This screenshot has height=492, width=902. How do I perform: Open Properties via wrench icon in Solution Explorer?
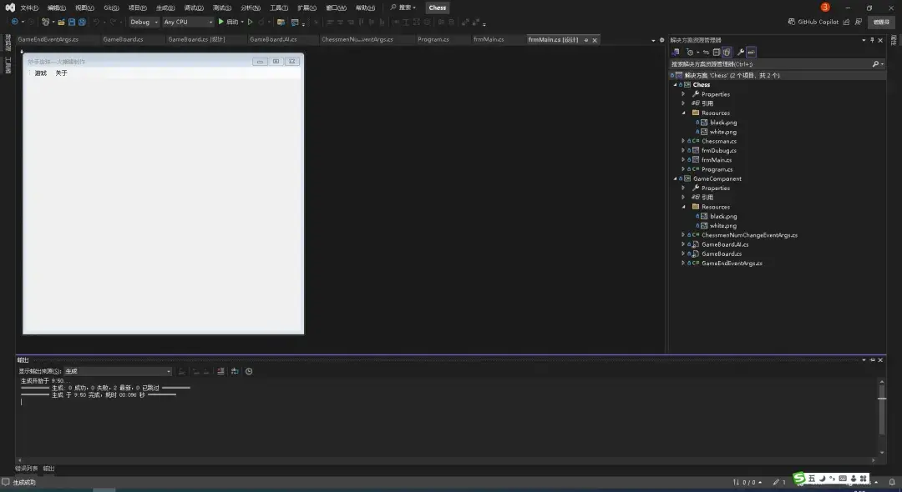(x=740, y=52)
